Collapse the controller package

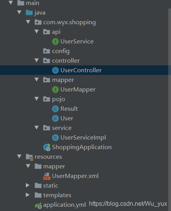pos(37,60)
